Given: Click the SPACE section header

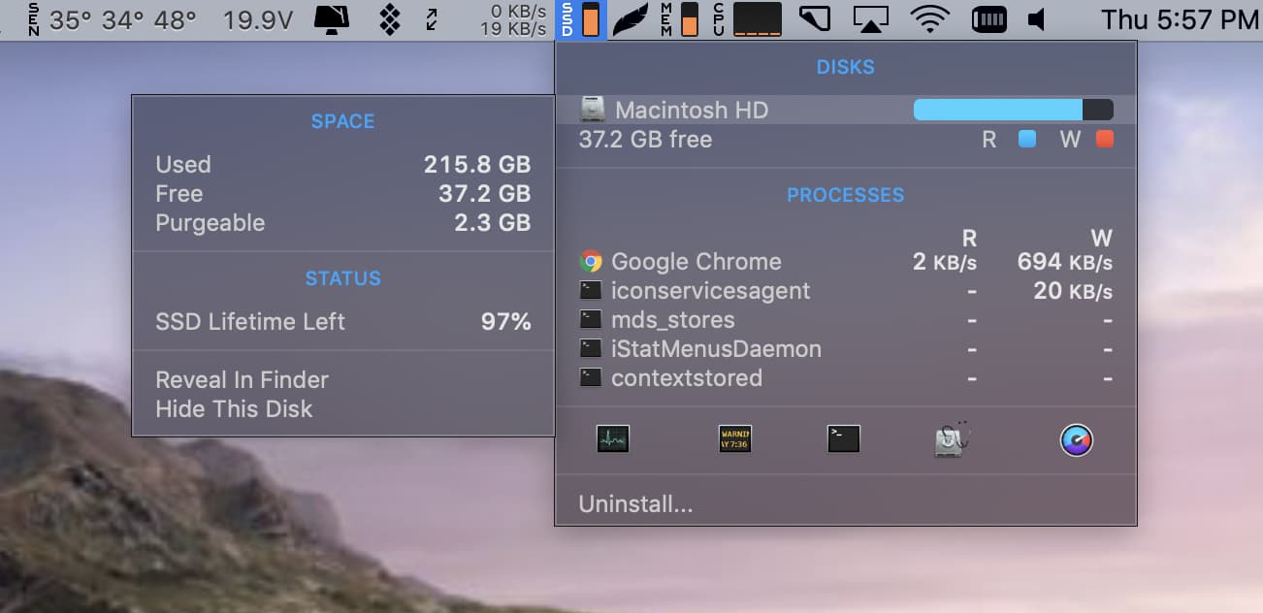Looking at the screenshot, I should click(x=342, y=121).
